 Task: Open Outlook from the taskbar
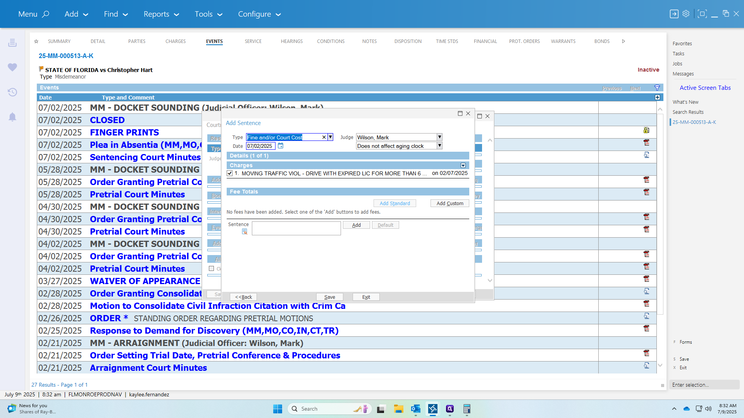click(416, 409)
